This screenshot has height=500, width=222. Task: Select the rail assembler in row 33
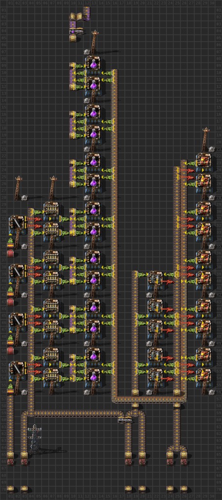pyautogui.click(x=51, y=231)
